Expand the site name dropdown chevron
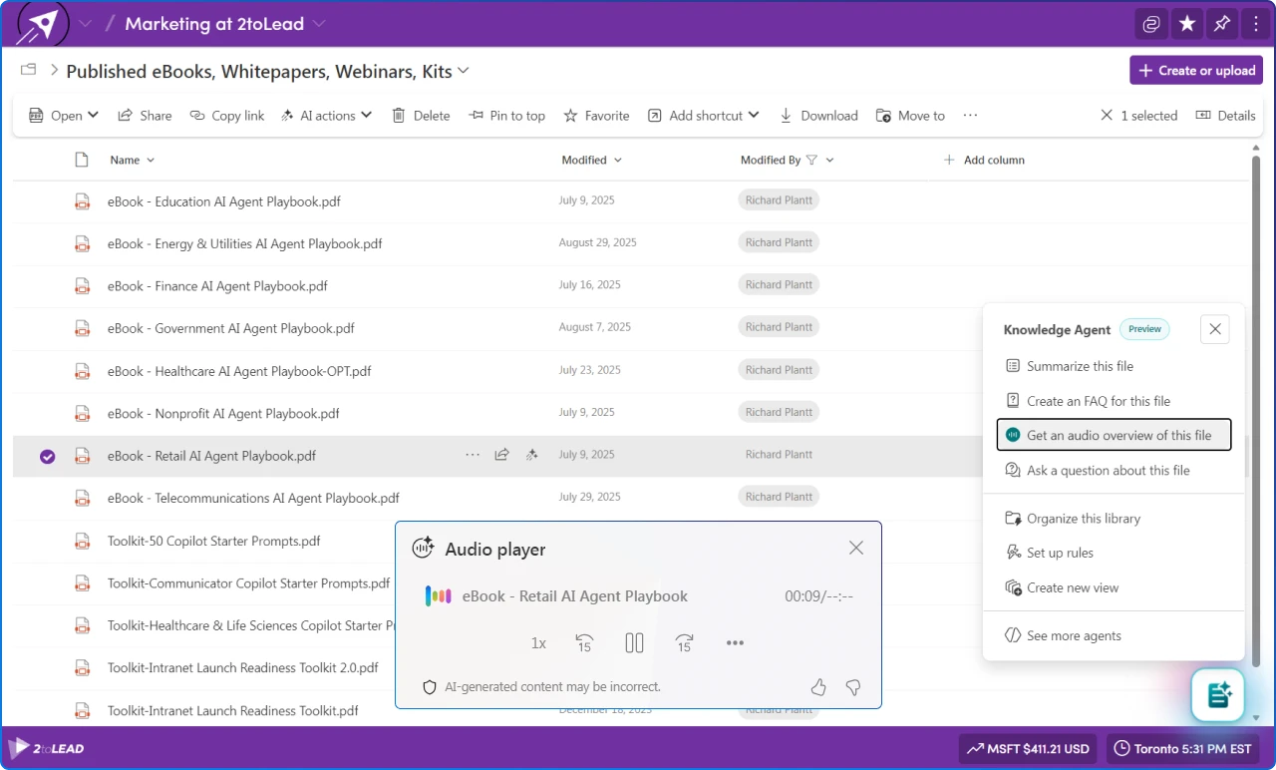The width and height of the screenshot is (1276, 770). point(85,24)
